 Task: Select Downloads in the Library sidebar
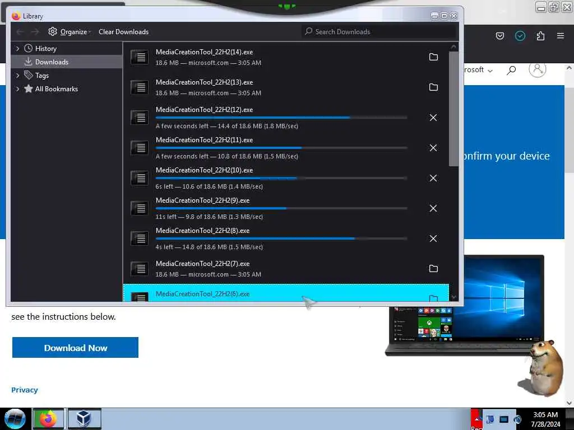pos(66,62)
